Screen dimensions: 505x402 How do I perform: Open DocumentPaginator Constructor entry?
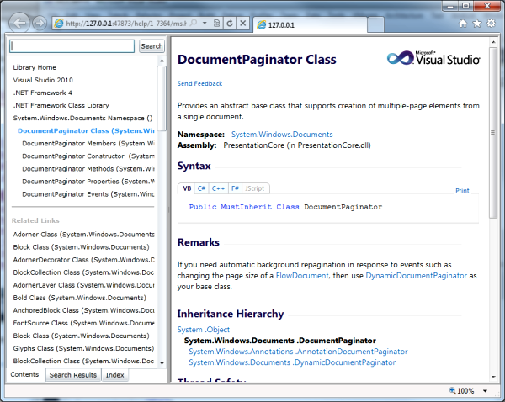click(x=88, y=156)
